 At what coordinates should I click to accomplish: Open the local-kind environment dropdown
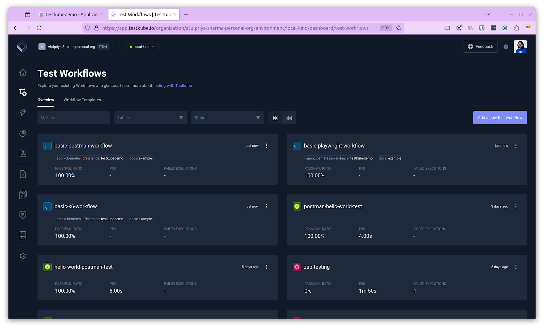point(142,47)
